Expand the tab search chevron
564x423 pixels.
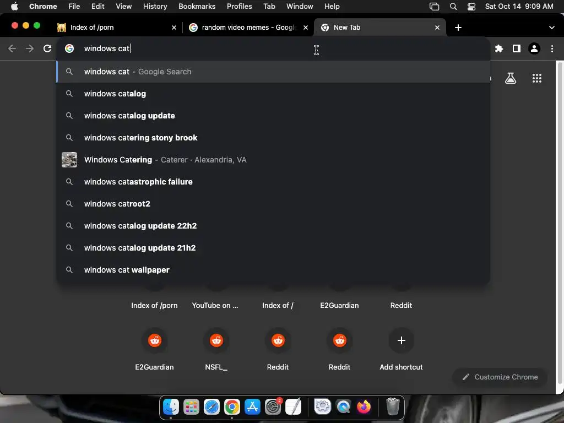(x=551, y=28)
